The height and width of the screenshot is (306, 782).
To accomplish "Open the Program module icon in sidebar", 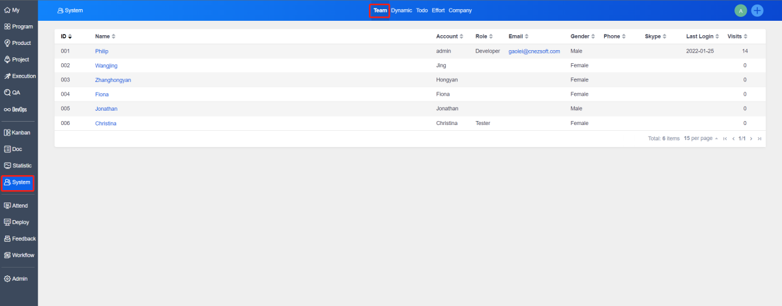I will (x=7, y=27).
